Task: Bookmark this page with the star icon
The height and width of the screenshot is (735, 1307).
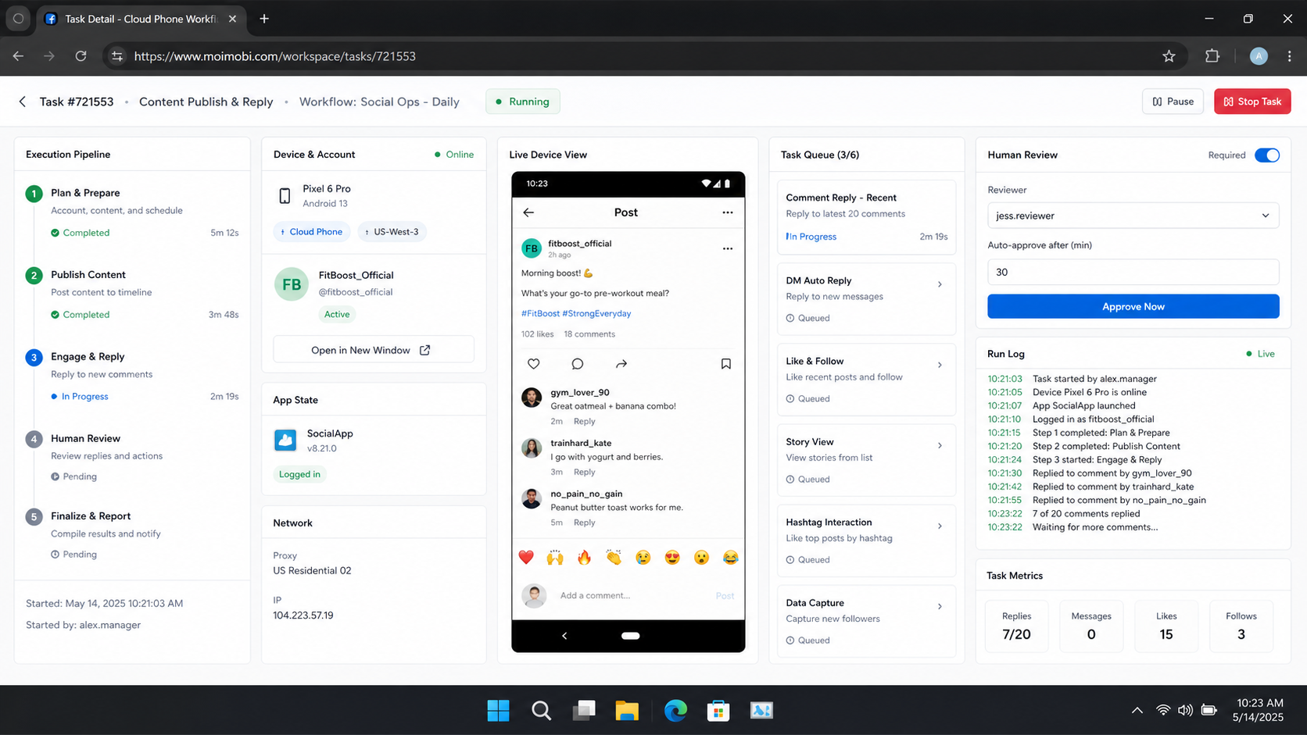Action: [1169, 56]
